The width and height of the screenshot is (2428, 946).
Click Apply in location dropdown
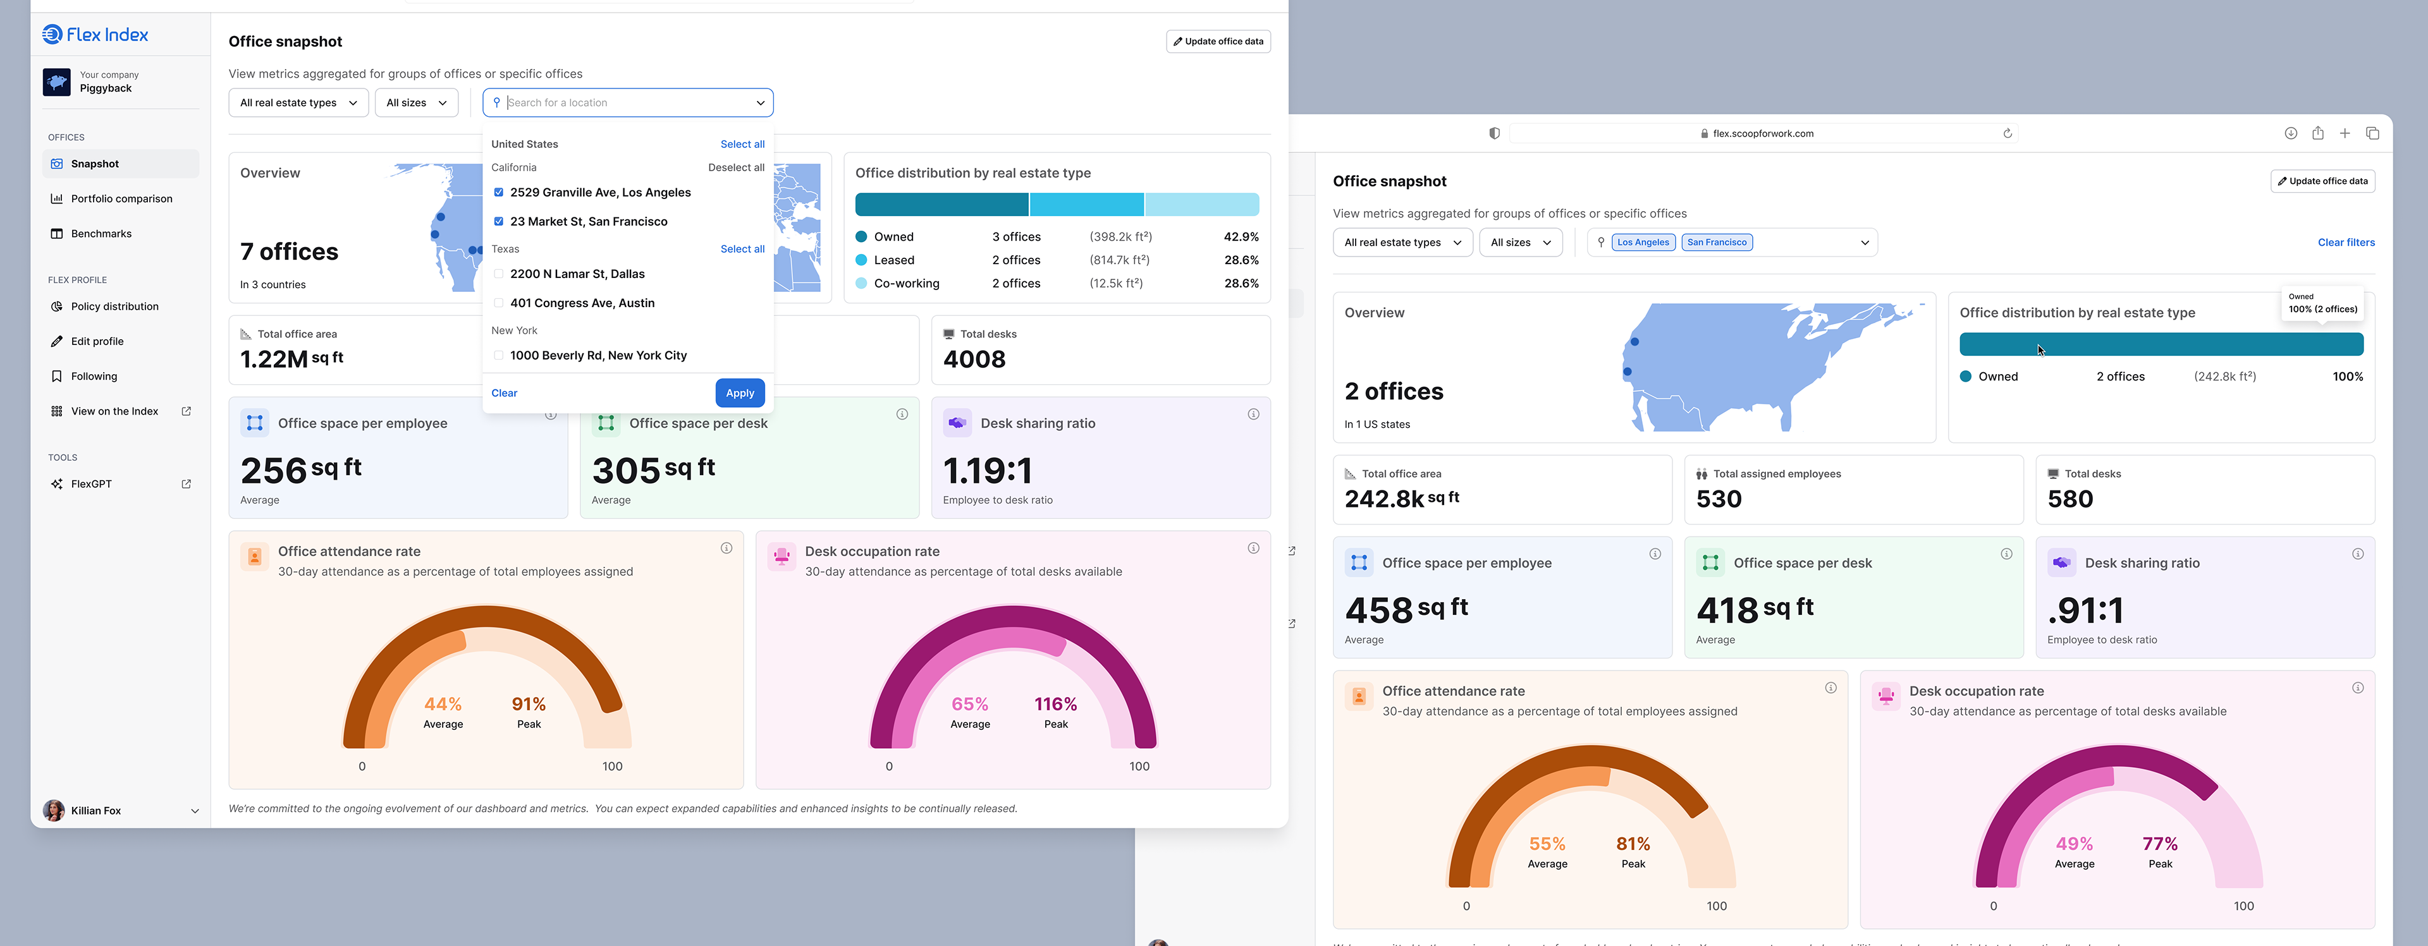point(739,393)
